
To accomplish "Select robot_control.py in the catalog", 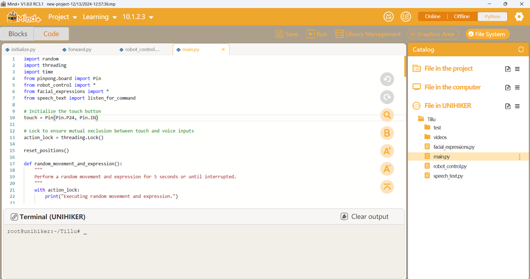I will point(446,166).
